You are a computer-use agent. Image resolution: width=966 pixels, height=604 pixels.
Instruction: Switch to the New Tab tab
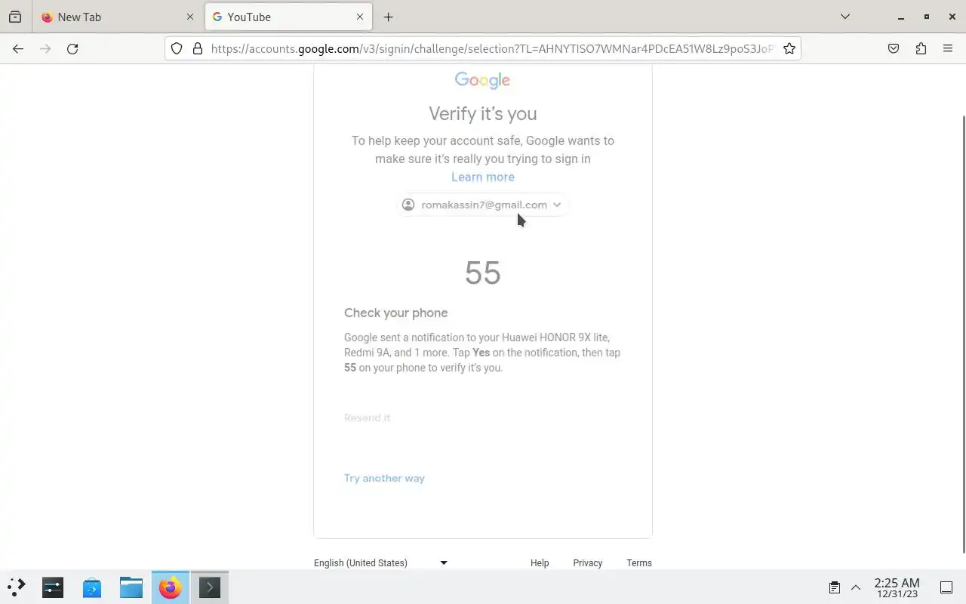pos(117,17)
